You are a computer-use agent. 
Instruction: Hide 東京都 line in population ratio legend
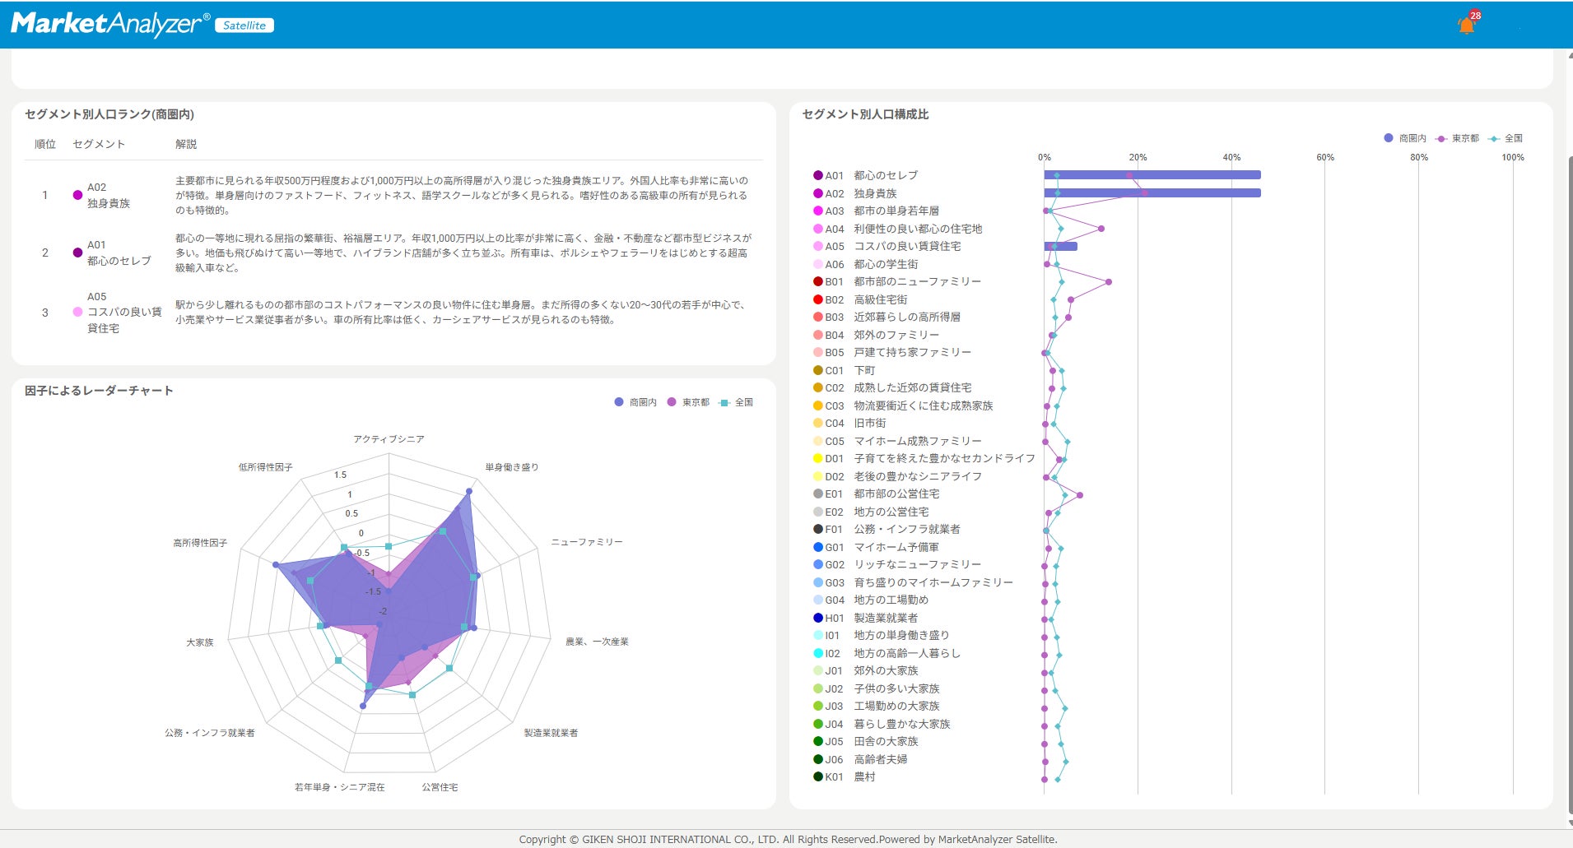(x=1457, y=138)
